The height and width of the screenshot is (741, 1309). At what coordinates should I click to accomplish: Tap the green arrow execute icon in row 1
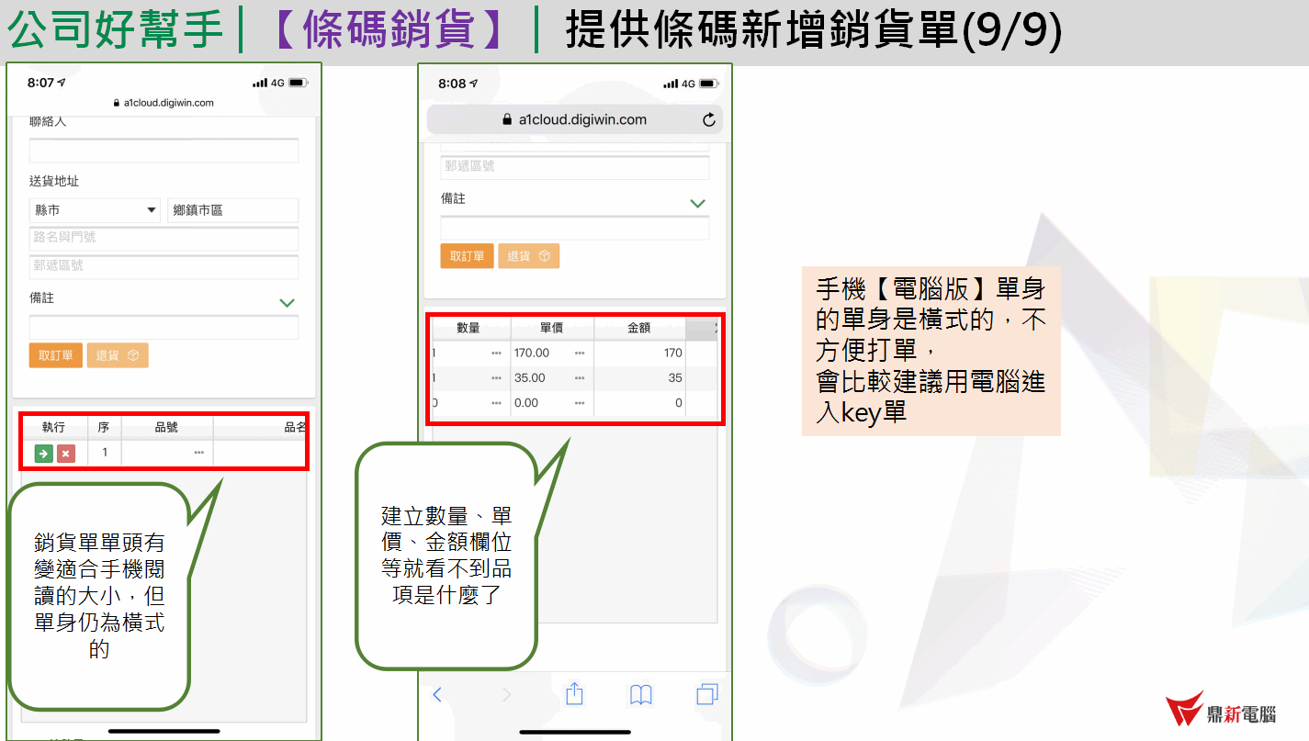(43, 453)
